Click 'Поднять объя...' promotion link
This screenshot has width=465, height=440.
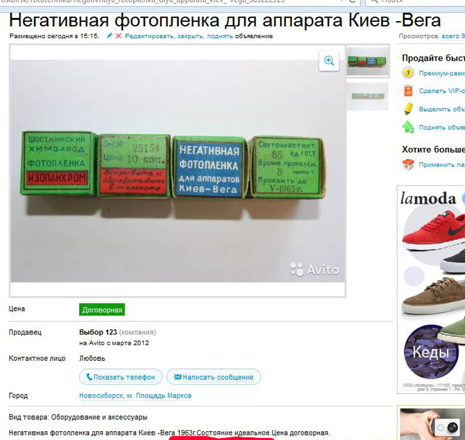[442, 127]
